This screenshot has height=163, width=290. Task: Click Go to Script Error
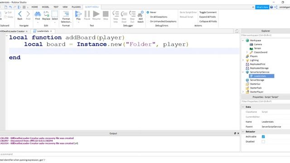pos(188,12)
